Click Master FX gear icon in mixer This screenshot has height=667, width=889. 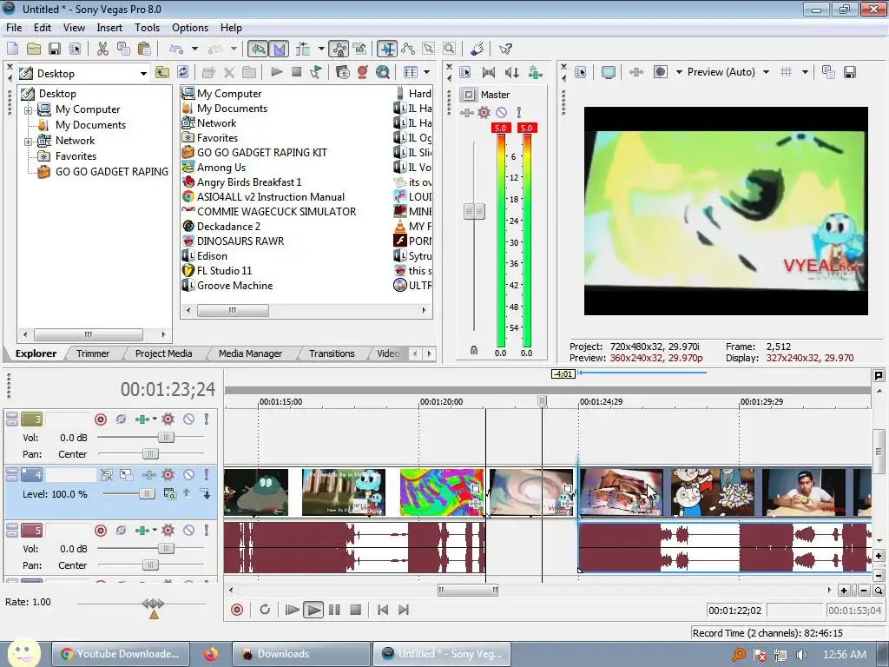484,112
